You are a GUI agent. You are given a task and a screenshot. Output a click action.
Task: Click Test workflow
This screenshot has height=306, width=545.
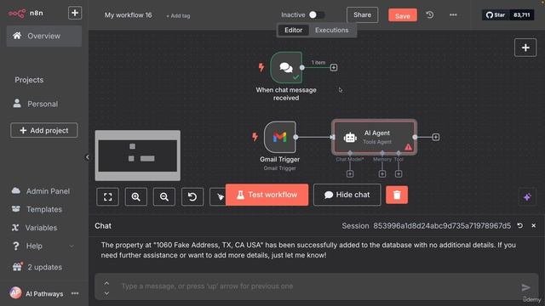267,195
